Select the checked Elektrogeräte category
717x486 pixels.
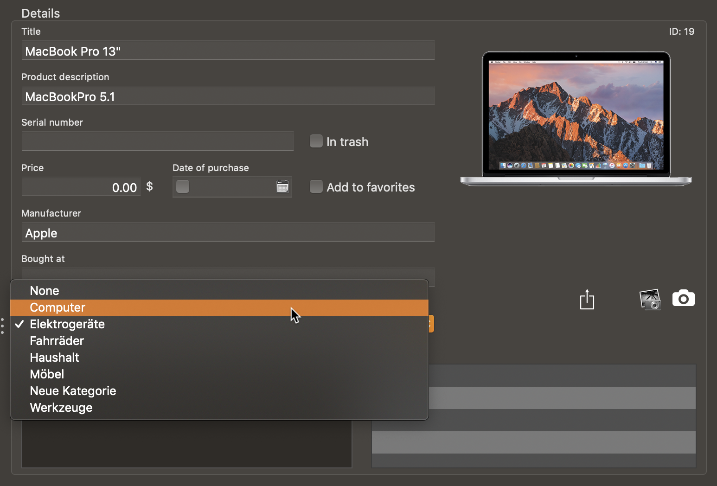[x=219, y=324]
